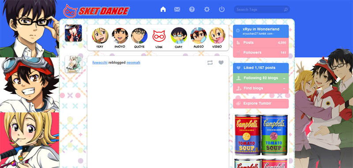353x168 pixels.
Task: Click the power logout icon
Action: pyautogui.click(x=222, y=9)
